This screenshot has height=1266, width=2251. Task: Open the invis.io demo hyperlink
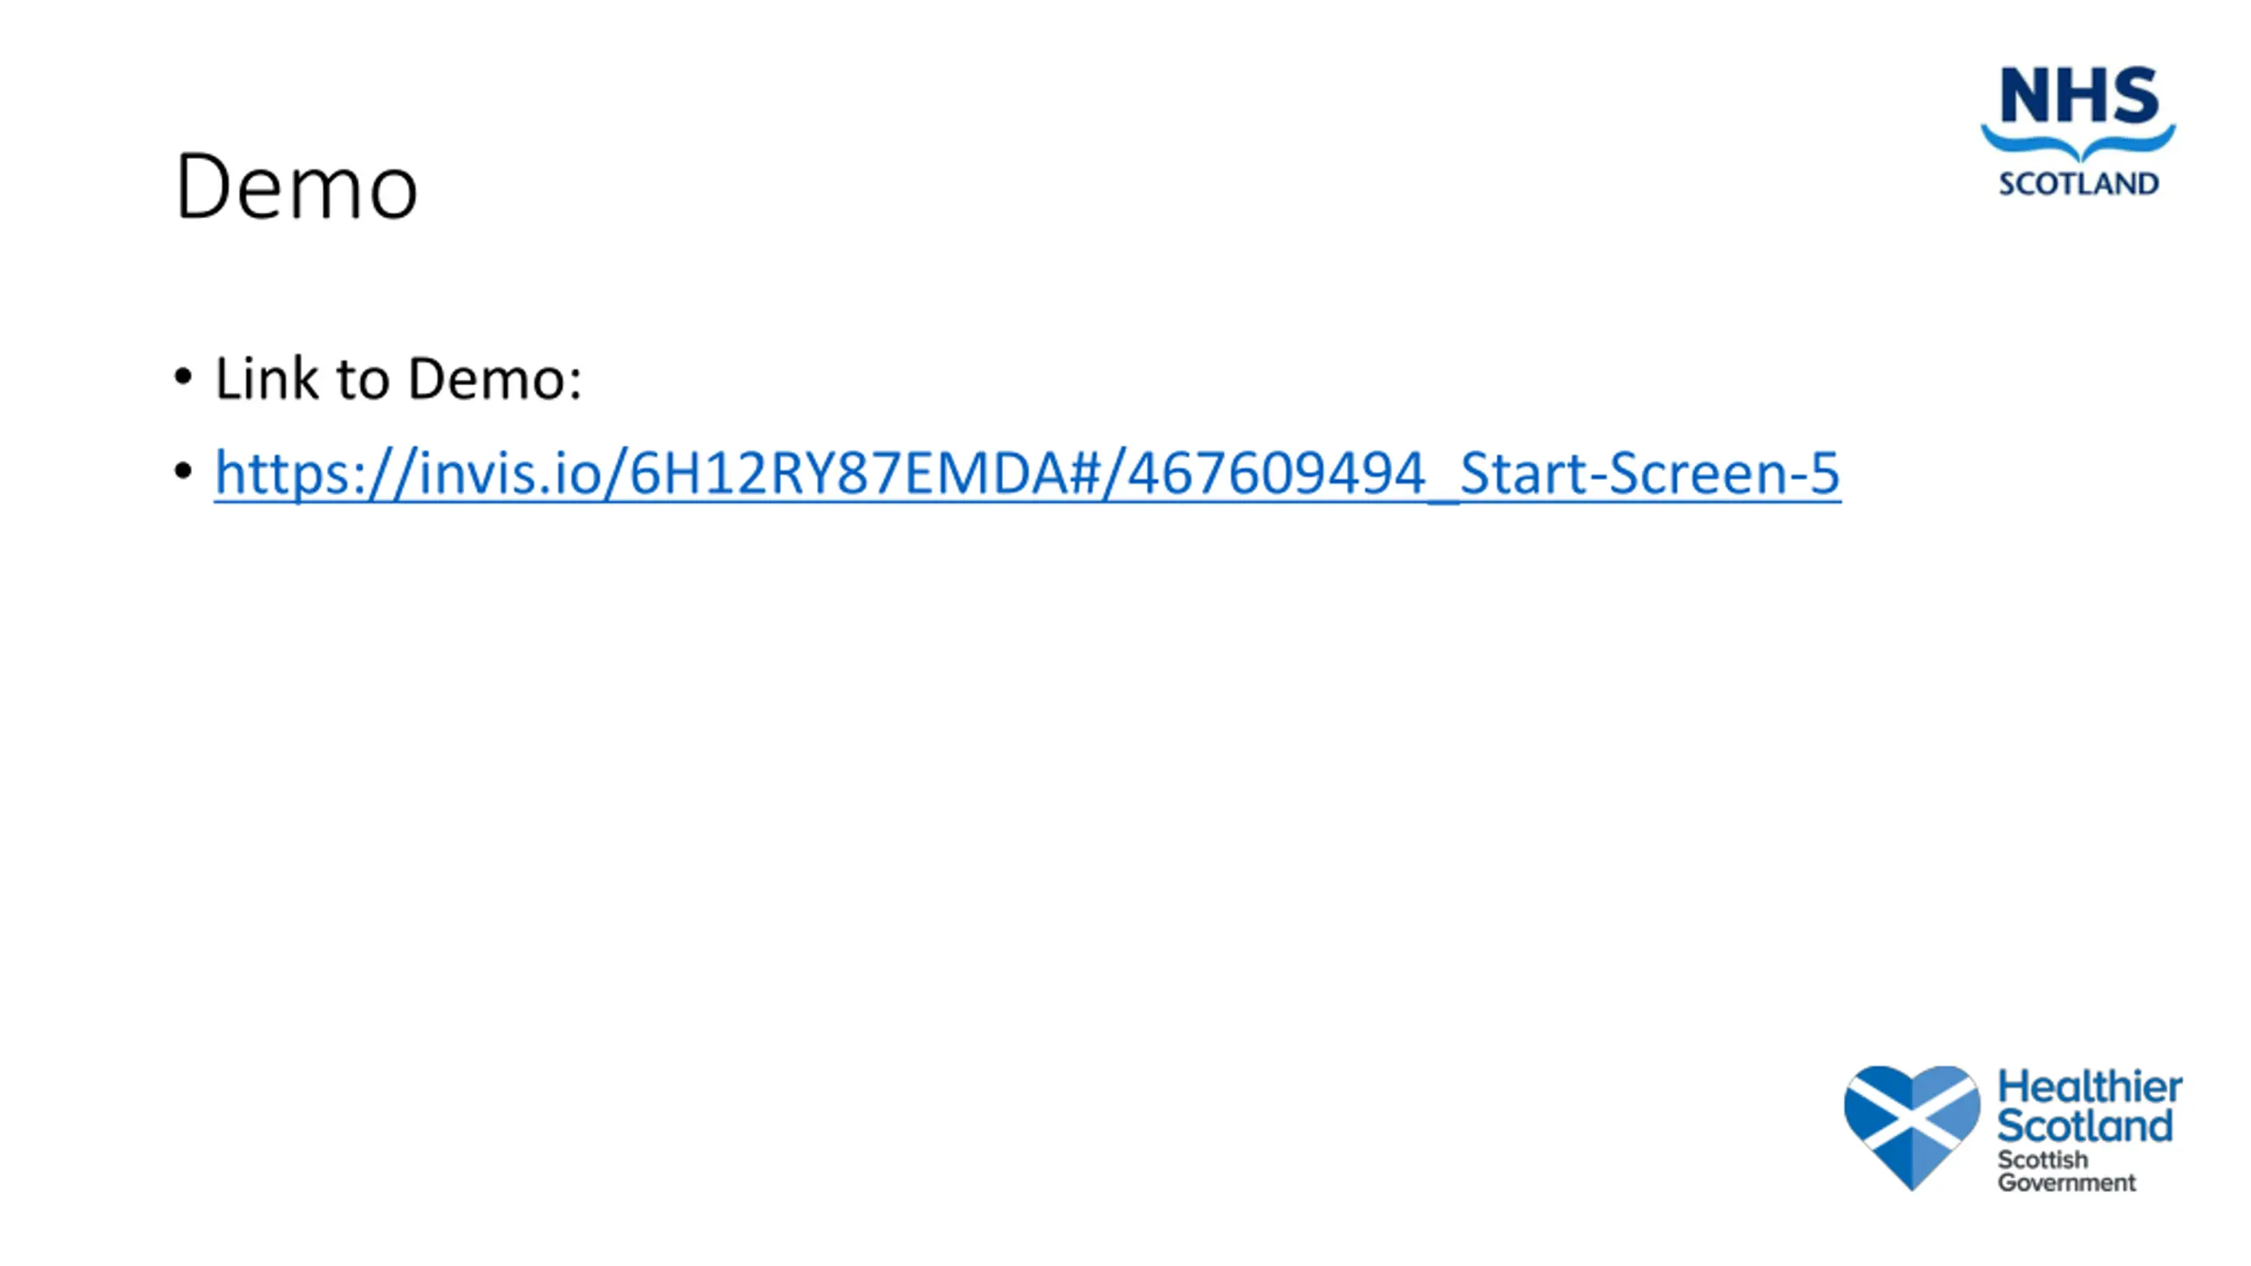click(1027, 473)
